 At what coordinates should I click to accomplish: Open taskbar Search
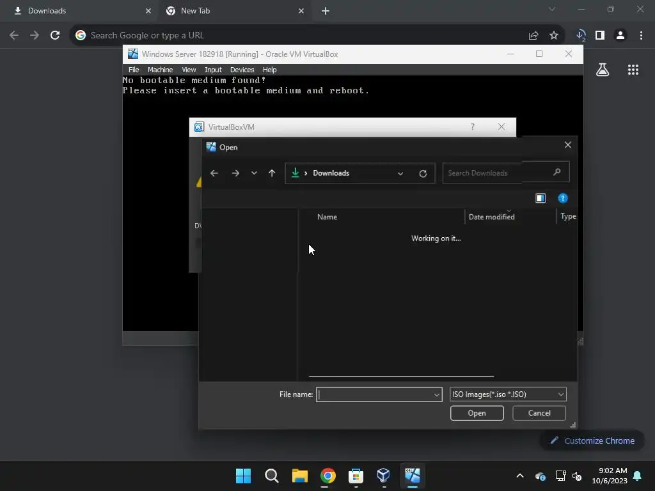point(271,476)
